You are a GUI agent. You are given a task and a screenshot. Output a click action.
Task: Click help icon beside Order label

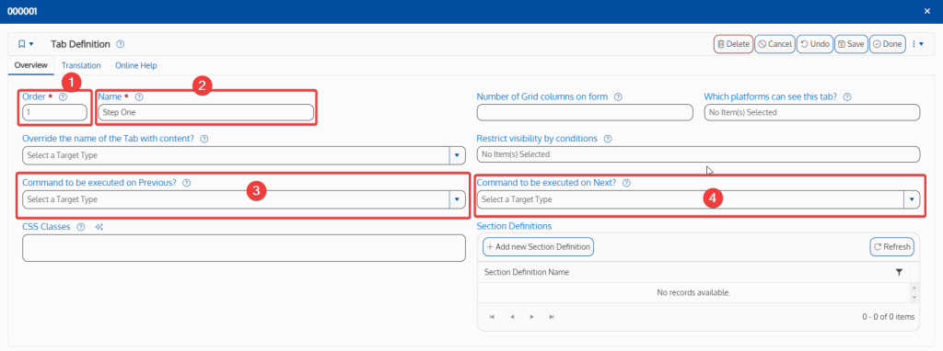64,96
